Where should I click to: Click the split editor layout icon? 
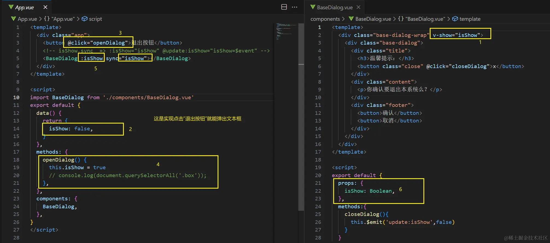click(284, 7)
